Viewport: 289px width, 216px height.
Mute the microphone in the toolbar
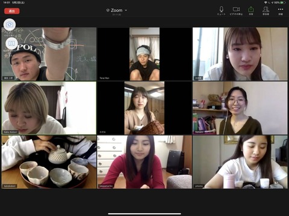click(x=221, y=11)
